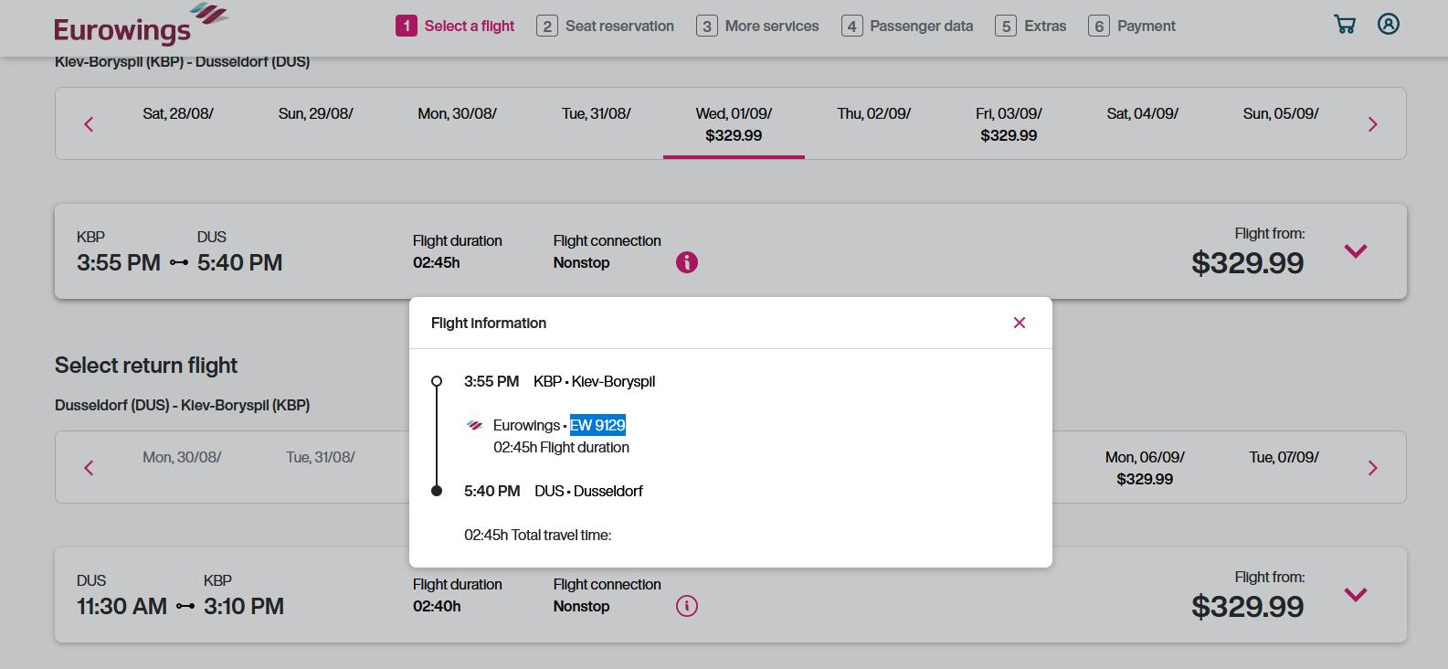
Task: Select Thu, 02/09 outbound date
Action: pos(873,114)
